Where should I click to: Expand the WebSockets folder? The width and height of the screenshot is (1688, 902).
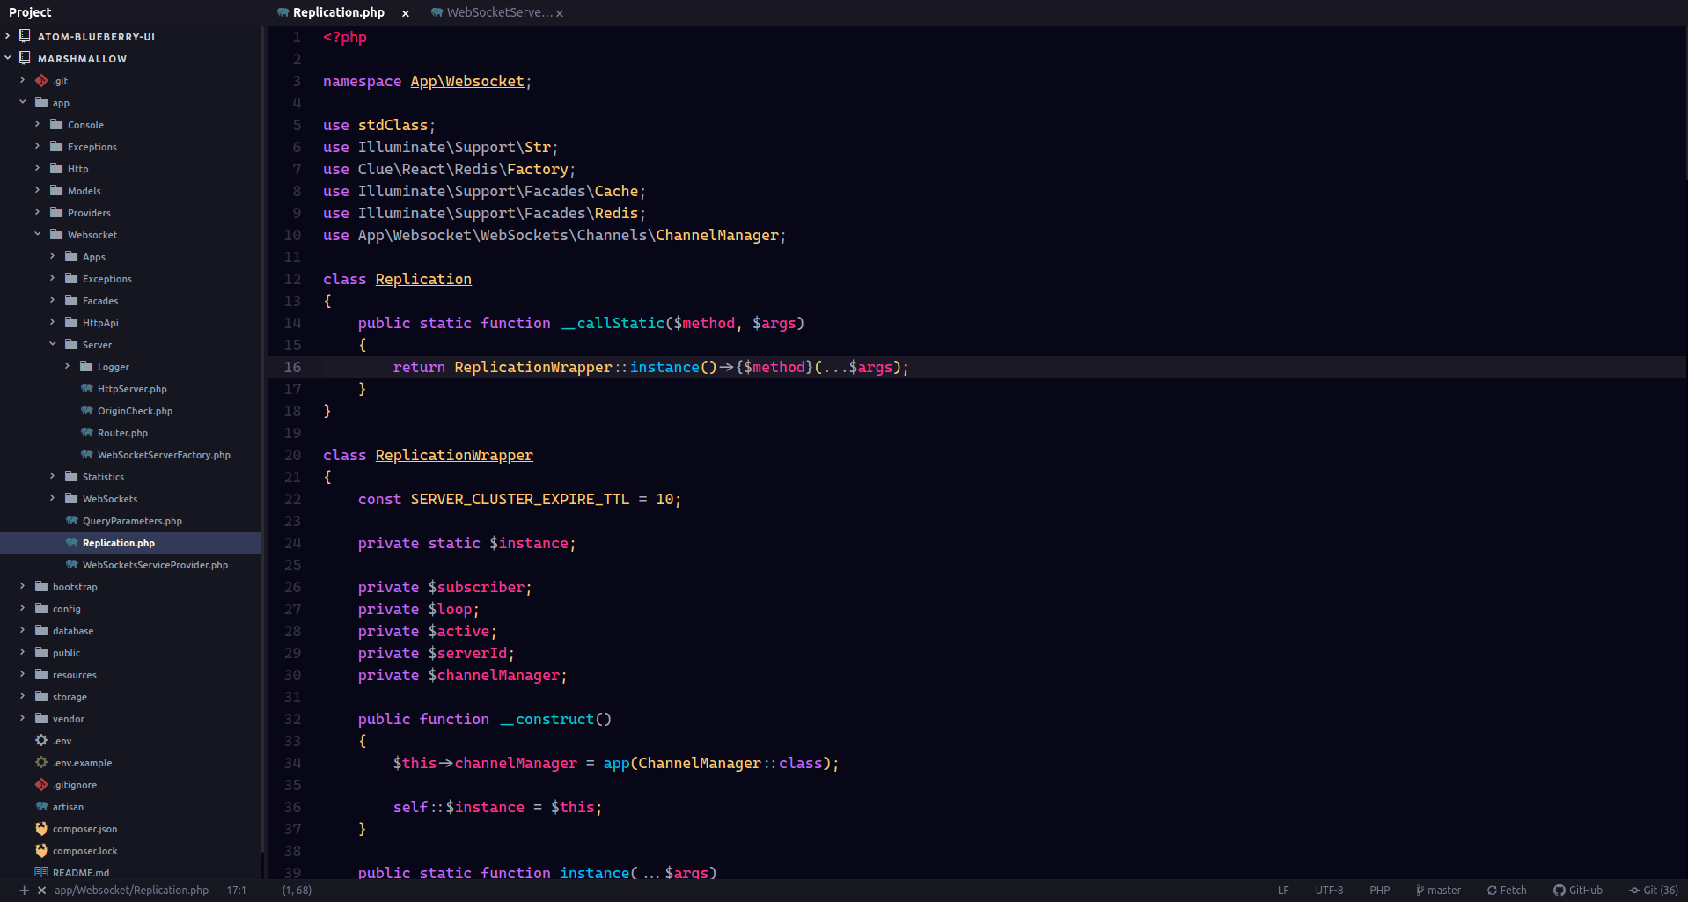[53, 498]
